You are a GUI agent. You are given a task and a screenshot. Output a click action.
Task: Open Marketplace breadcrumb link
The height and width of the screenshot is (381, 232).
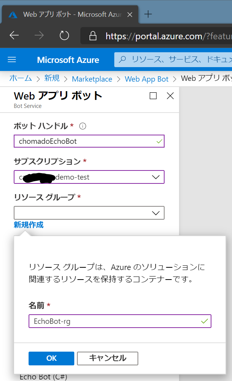click(92, 79)
